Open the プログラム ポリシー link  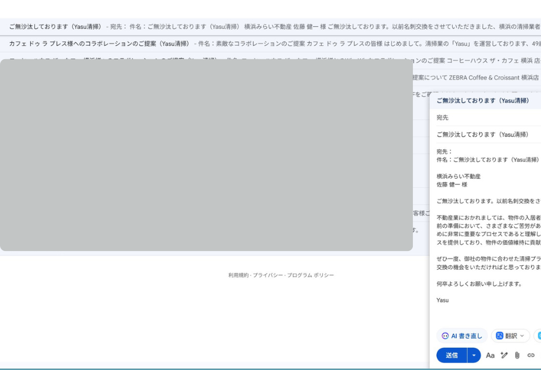coord(310,276)
